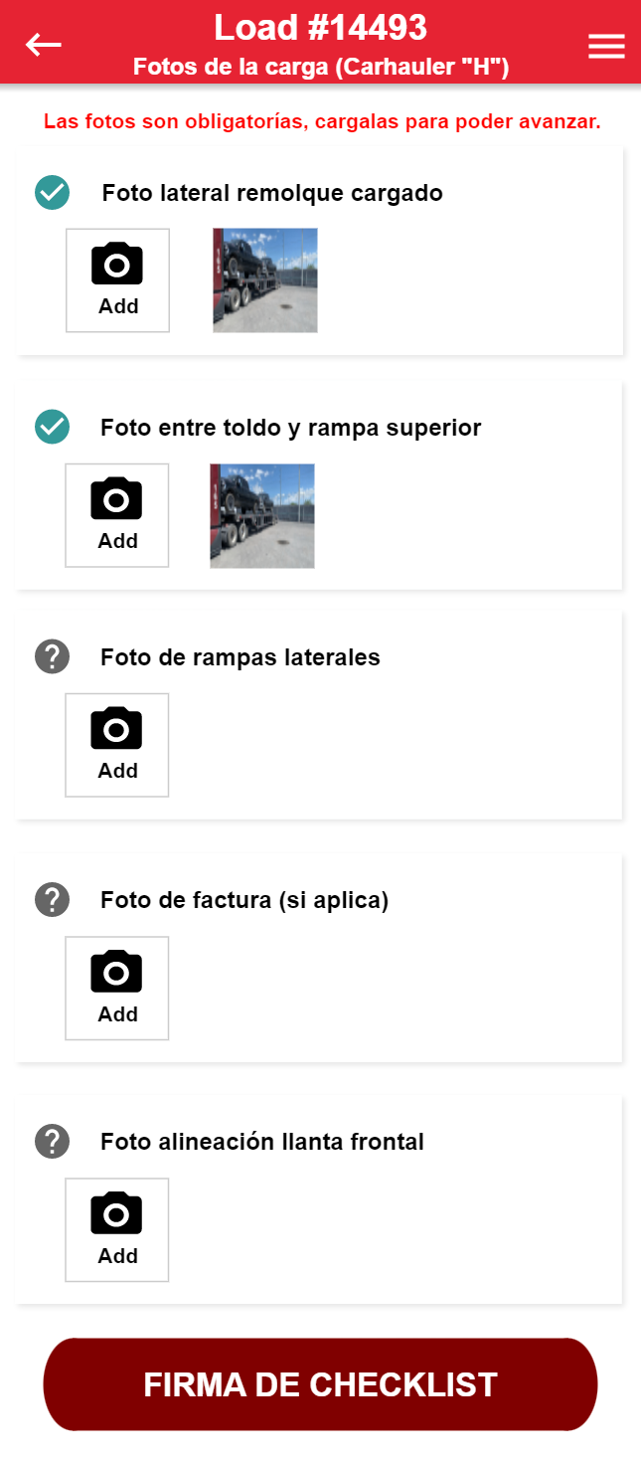This screenshot has width=641, height=1462.
Task: Click Foto de factura (si aplica) label
Action: (244, 900)
